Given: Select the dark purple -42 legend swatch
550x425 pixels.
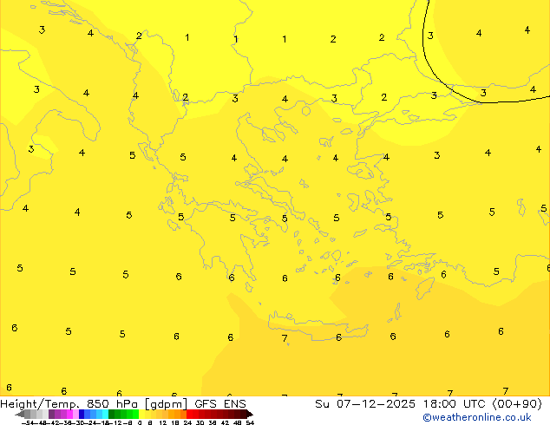Looking at the screenshot, I should (51, 414).
